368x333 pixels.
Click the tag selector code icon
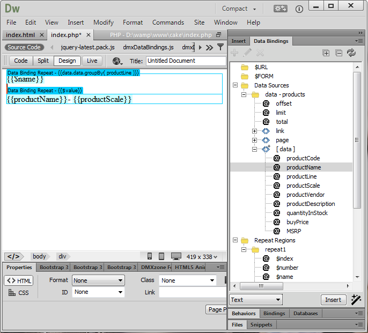[13, 256]
